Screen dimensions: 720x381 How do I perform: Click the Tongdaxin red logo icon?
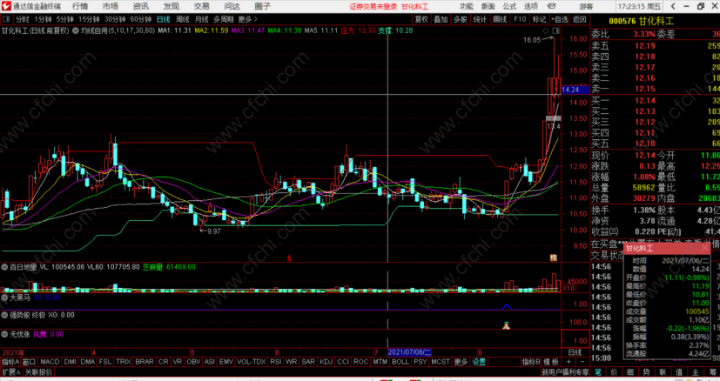click(6, 6)
